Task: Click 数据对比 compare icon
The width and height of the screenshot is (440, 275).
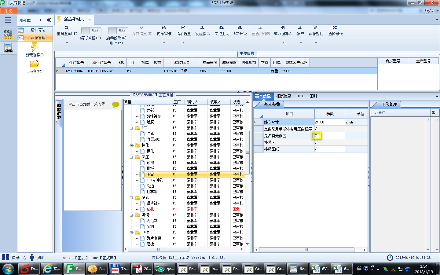Action: (315, 28)
